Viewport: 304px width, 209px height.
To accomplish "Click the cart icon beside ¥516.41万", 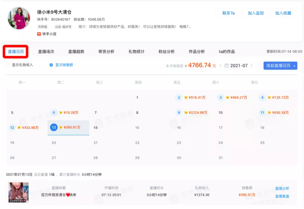I will [186, 97].
